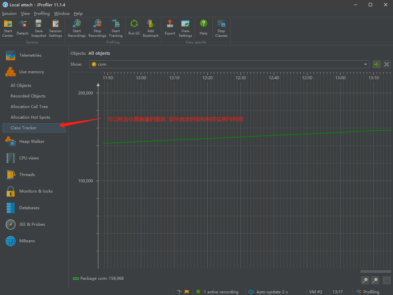Screen dimensions: 393x295
Task: Open the Session menu
Action: click(9, 13)
